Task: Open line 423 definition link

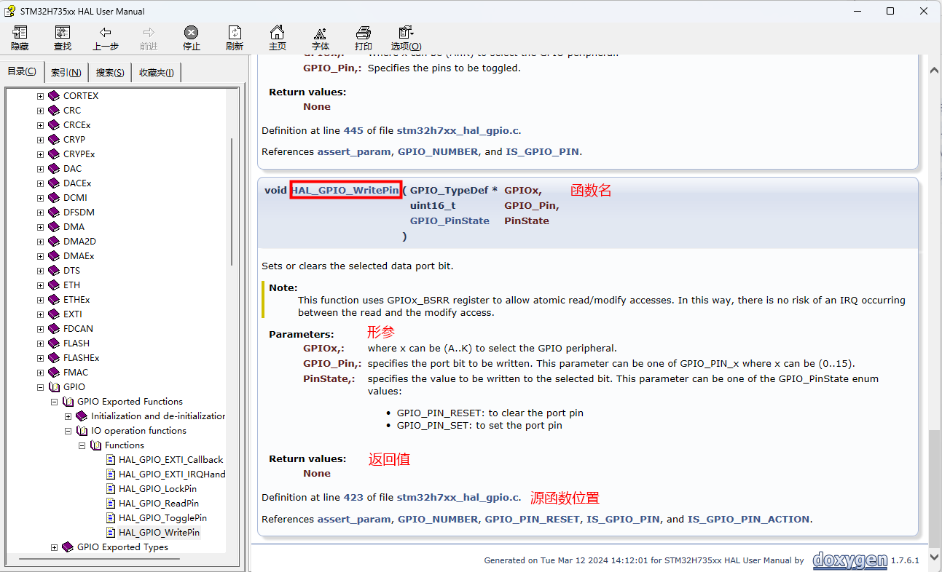Action: pyautogui.click(x=353, y=498)
